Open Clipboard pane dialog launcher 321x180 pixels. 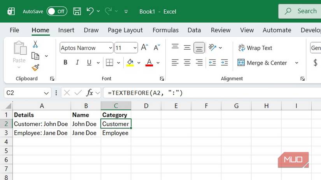point(52,79)
